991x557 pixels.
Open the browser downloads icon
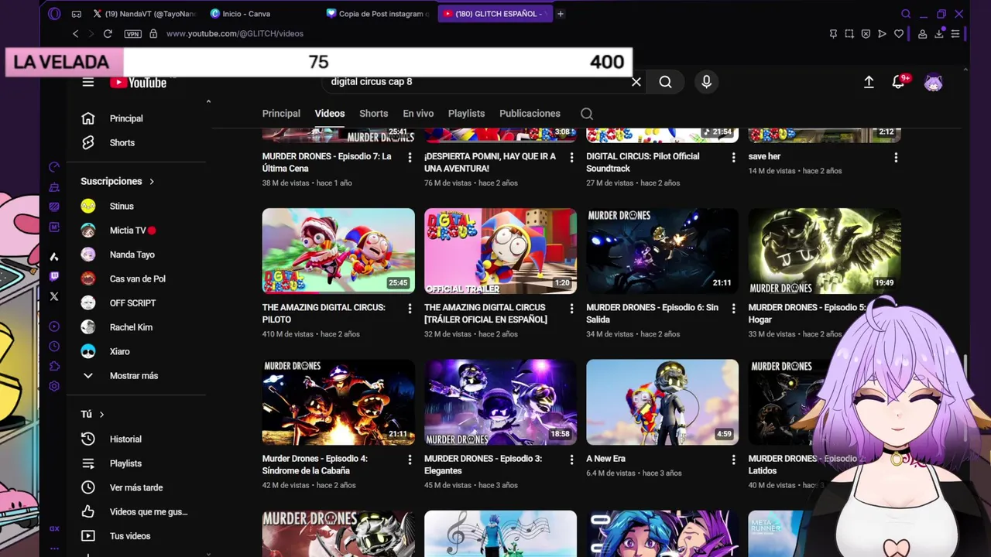click(x=938, y=33)
